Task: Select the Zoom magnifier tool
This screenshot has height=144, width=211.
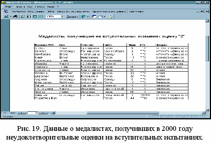Action: pyautogui.click(x=23, y=16)
